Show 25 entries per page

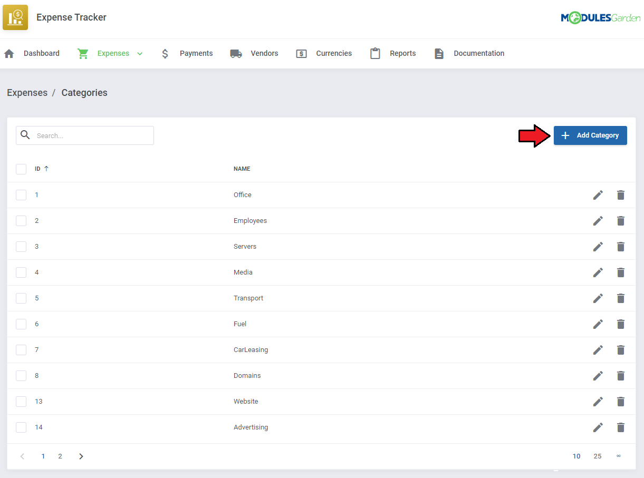click(x=597, y=456)
